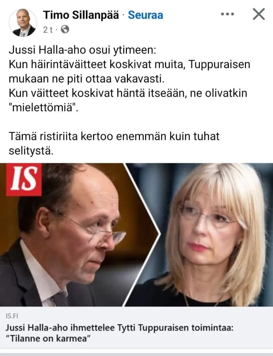Close the post with the X icon

pos(259,14)
